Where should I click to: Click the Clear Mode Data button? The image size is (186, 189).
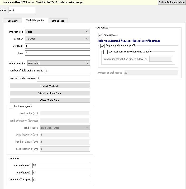coord(50,100)
